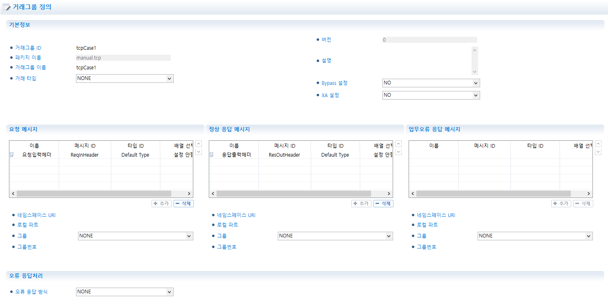Click move-up arrow beside 정상 응답 메시지 table
The image size is (608, 306).
(x=398, y=144)
